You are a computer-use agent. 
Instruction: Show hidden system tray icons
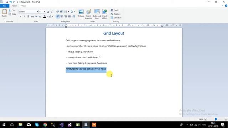187,125
